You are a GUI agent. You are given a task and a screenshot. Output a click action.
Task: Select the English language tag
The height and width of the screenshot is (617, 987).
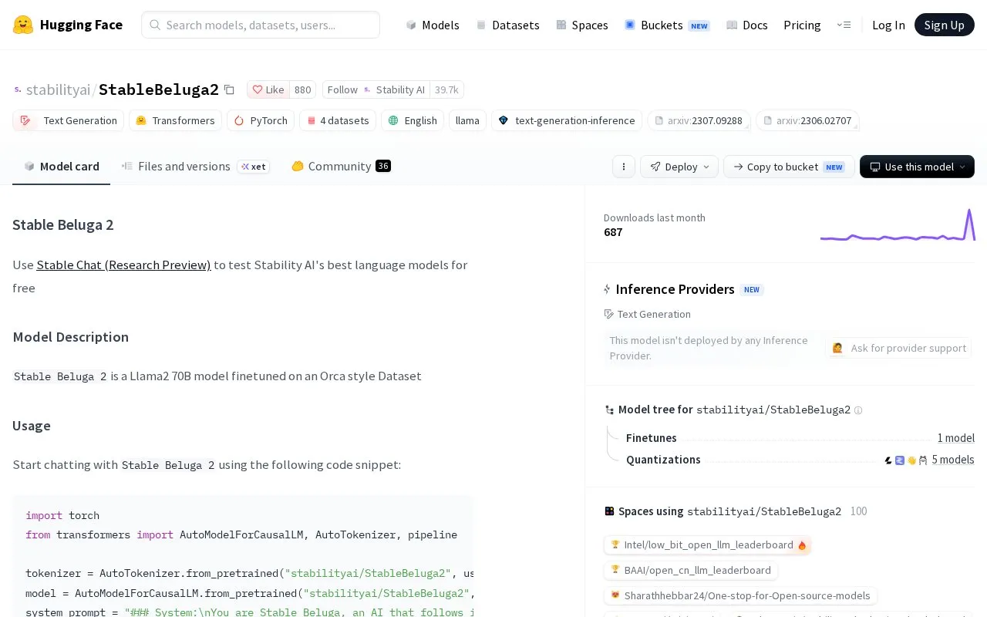[x=413, y=120]
